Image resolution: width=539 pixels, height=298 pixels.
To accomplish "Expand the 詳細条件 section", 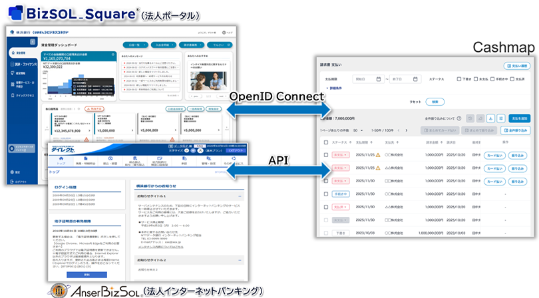I will pyautogui.click(x=333, y=88).
